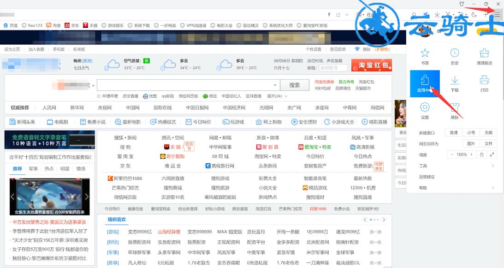Save webpage as 文件 file
Image resolution: width=504 pixels, height=268 pixels.
point(488,143)
